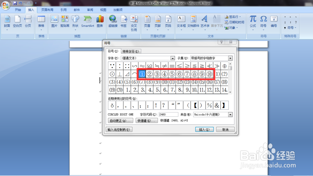Viewport: 313px width, 176px height.
Task: Pick the recently used ! symbol
Action: pyautogui.click(x=157, y=105)
